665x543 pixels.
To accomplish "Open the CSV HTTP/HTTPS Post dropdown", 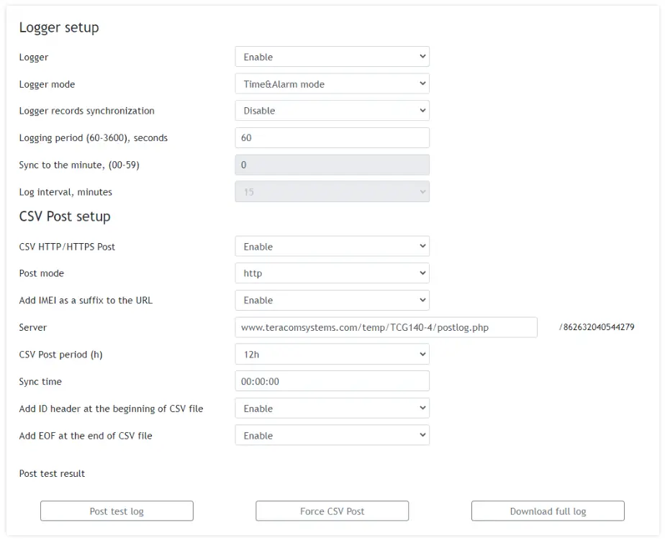I will point(332,247).
